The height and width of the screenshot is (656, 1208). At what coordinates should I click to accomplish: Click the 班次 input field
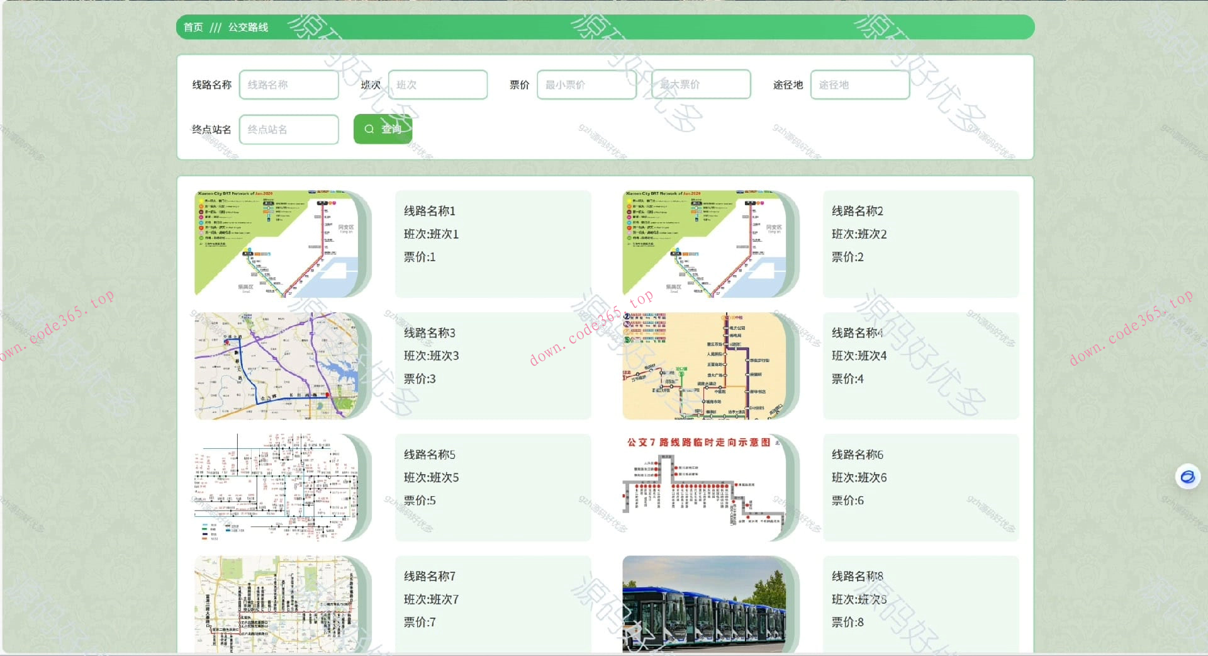coord(437,85)
